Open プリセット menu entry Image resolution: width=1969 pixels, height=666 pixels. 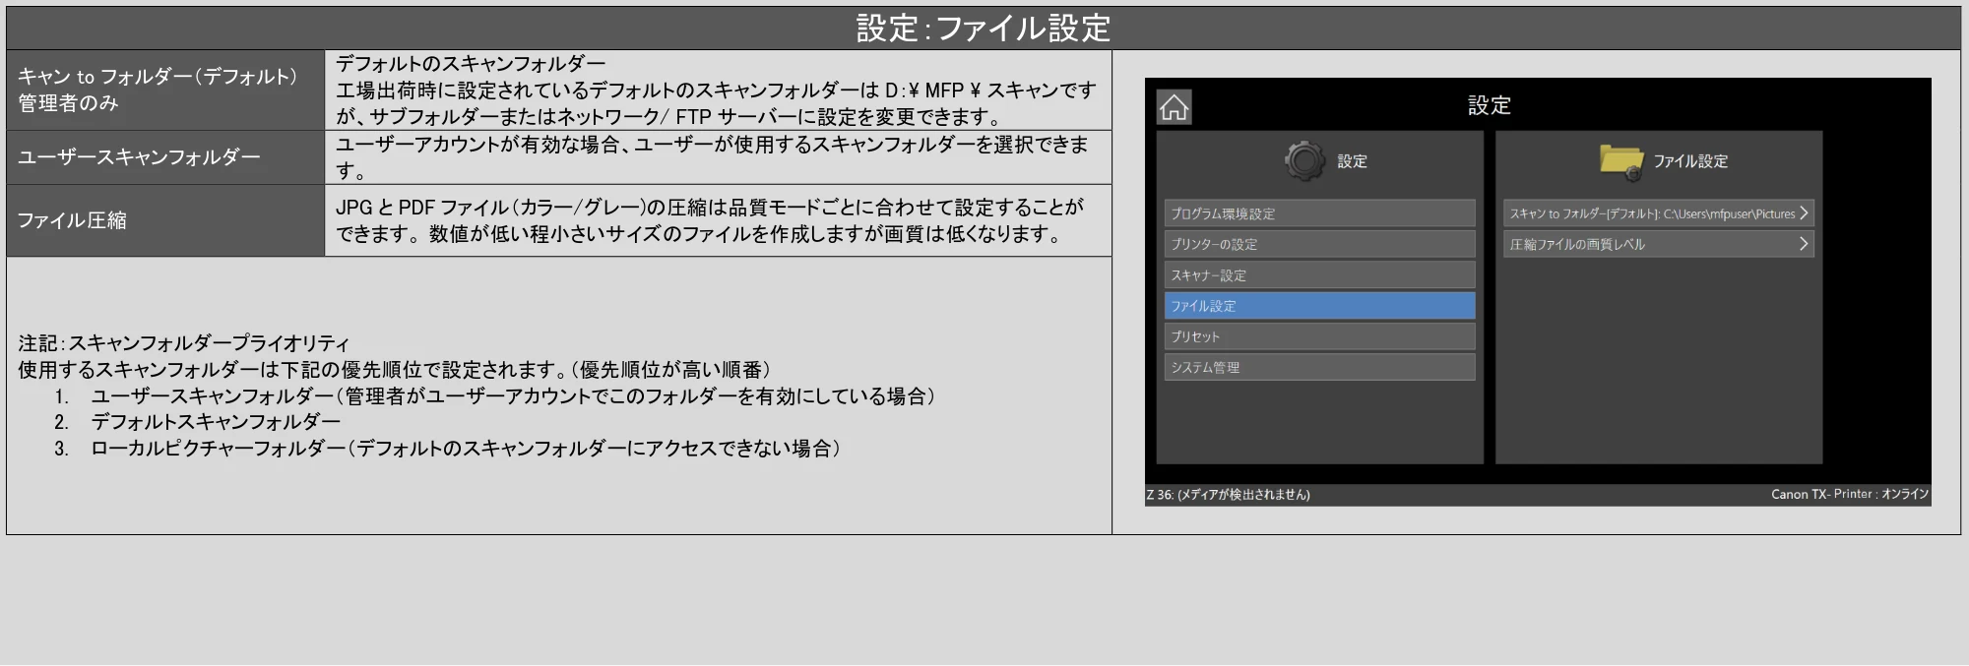1319,336
